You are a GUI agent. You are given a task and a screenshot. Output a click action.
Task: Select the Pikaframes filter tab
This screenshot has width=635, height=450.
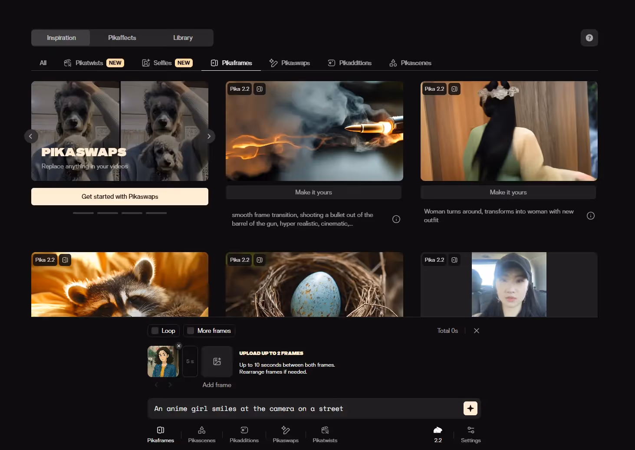coord(231,63)
